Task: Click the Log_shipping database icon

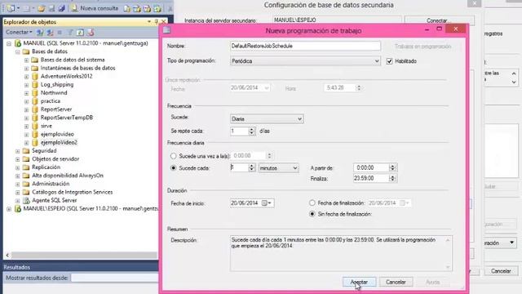Action: coord(35,85)
